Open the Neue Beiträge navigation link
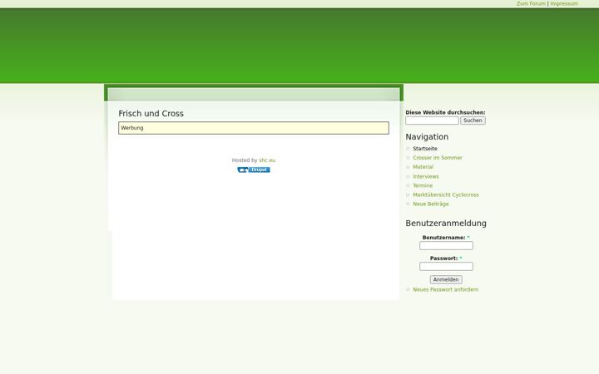 (x=431, y=204)
